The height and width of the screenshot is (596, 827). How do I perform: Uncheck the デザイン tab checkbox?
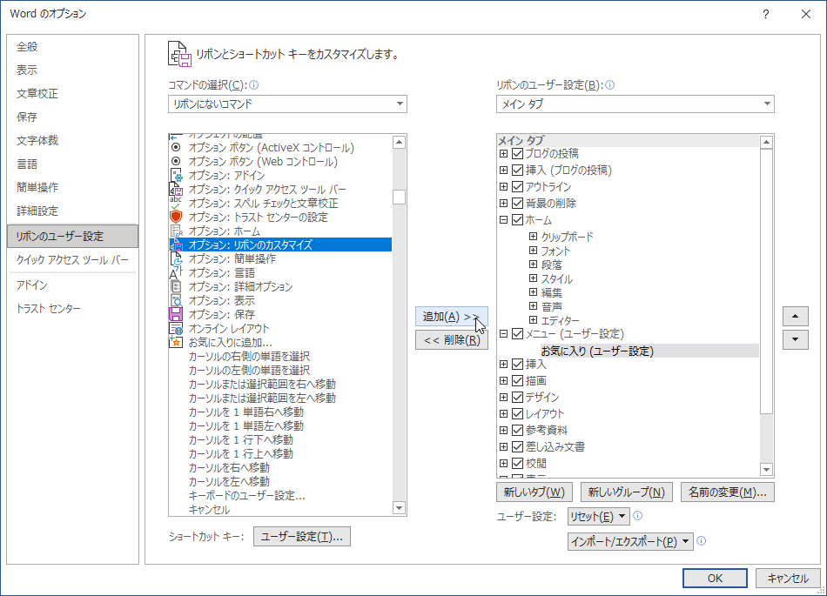pos(517,397)
